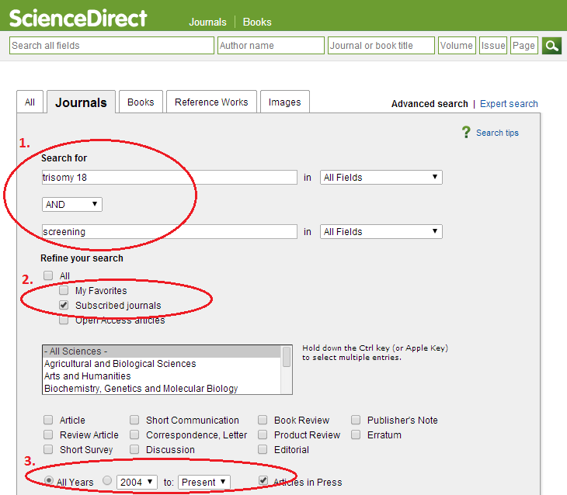The width and height of the screenshot is (567, 495).
Task: Select the All Years radio button
Action: coord(49,481)
